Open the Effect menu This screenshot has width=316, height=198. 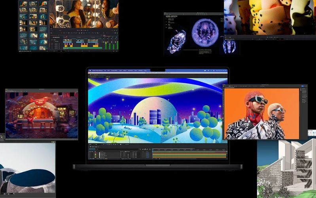pyautogui.click(x=125, y=70)
